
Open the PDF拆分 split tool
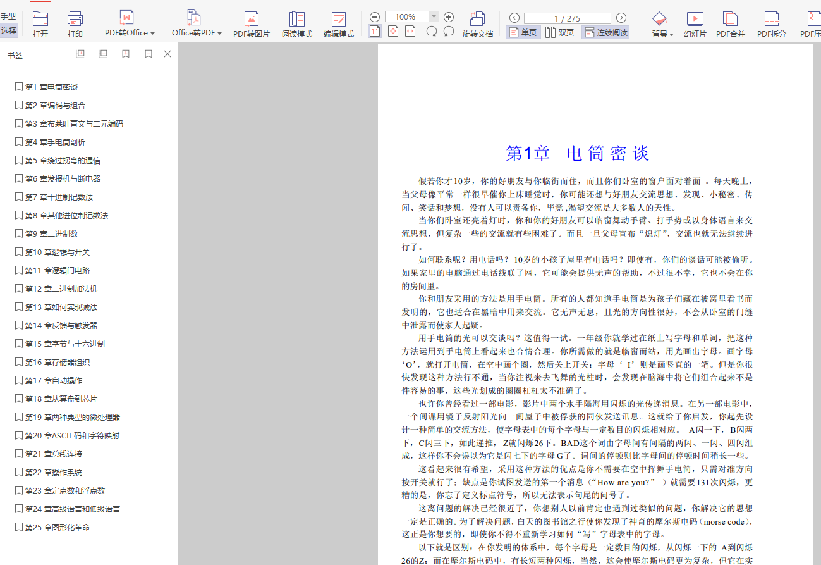(772, 25)
